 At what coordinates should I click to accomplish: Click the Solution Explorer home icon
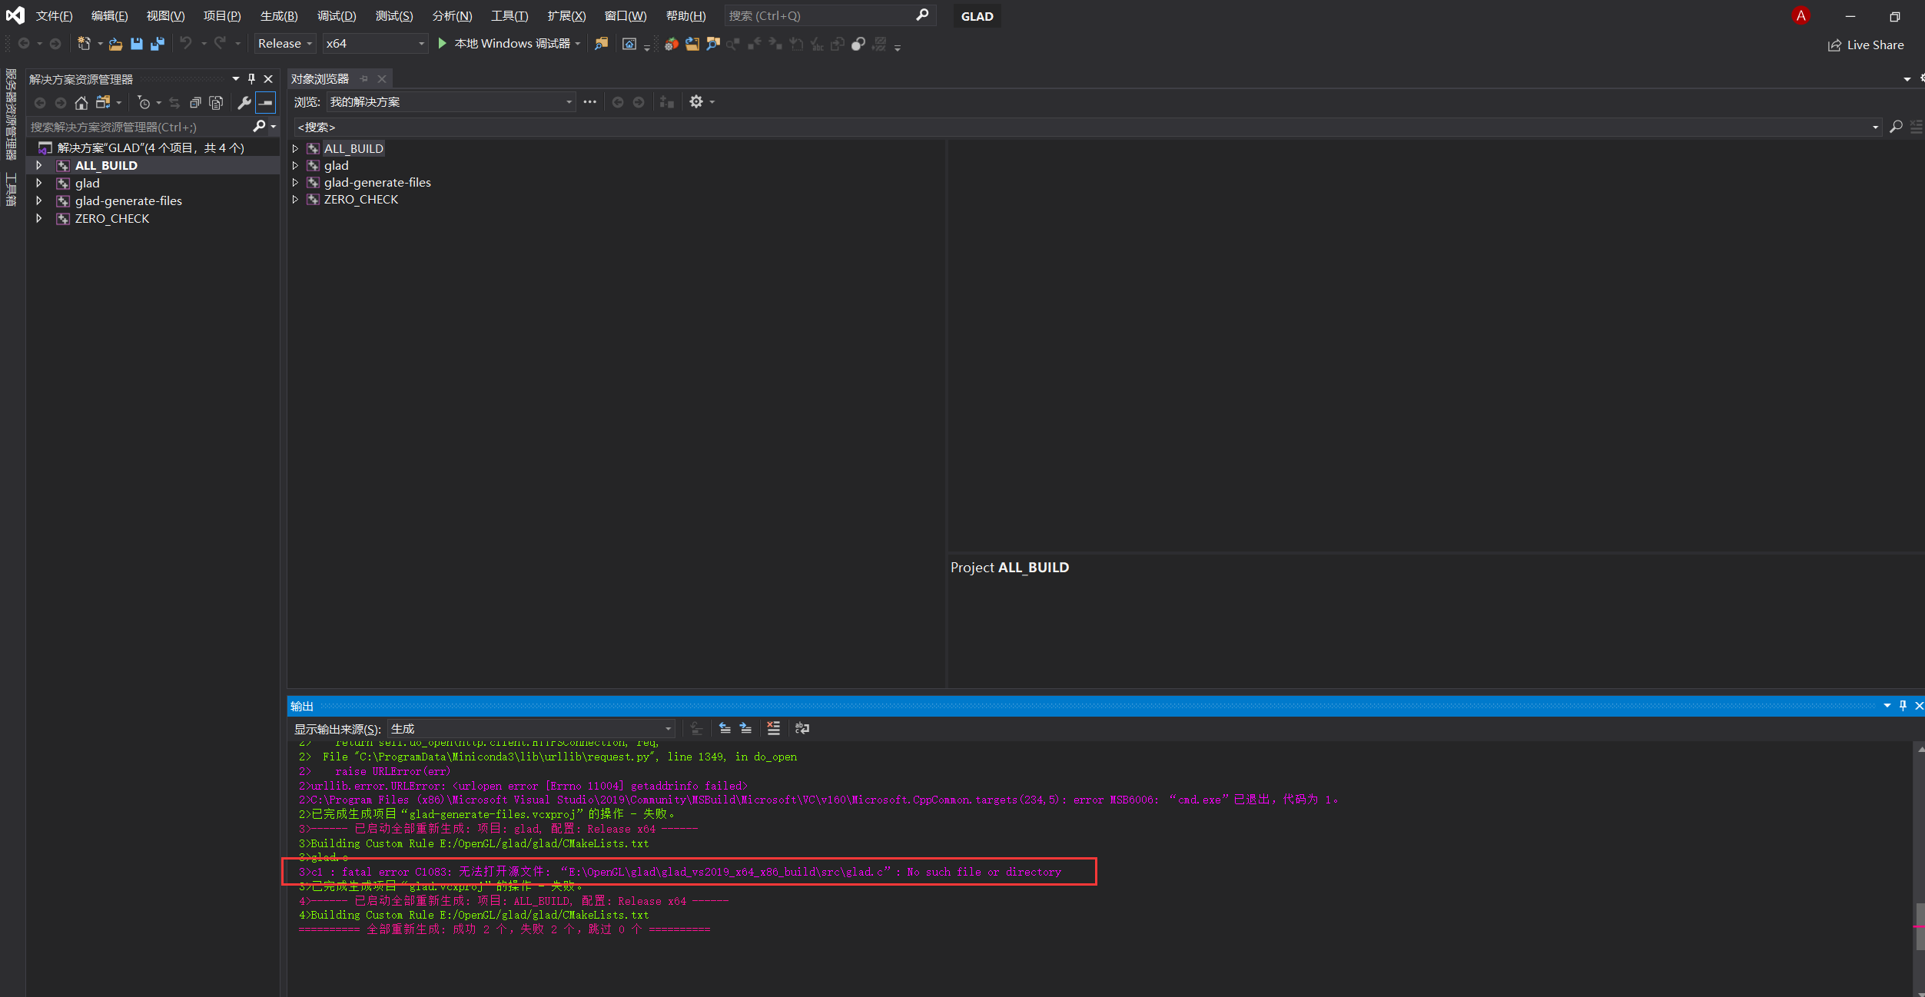coord(81,102)
